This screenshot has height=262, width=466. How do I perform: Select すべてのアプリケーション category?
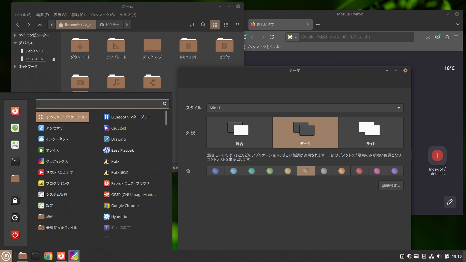coord(63,117)
